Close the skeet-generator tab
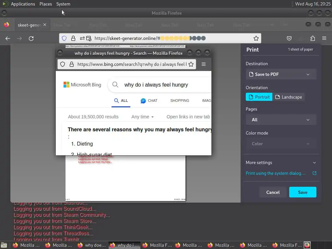332x249 pixels. coord(45,25)
